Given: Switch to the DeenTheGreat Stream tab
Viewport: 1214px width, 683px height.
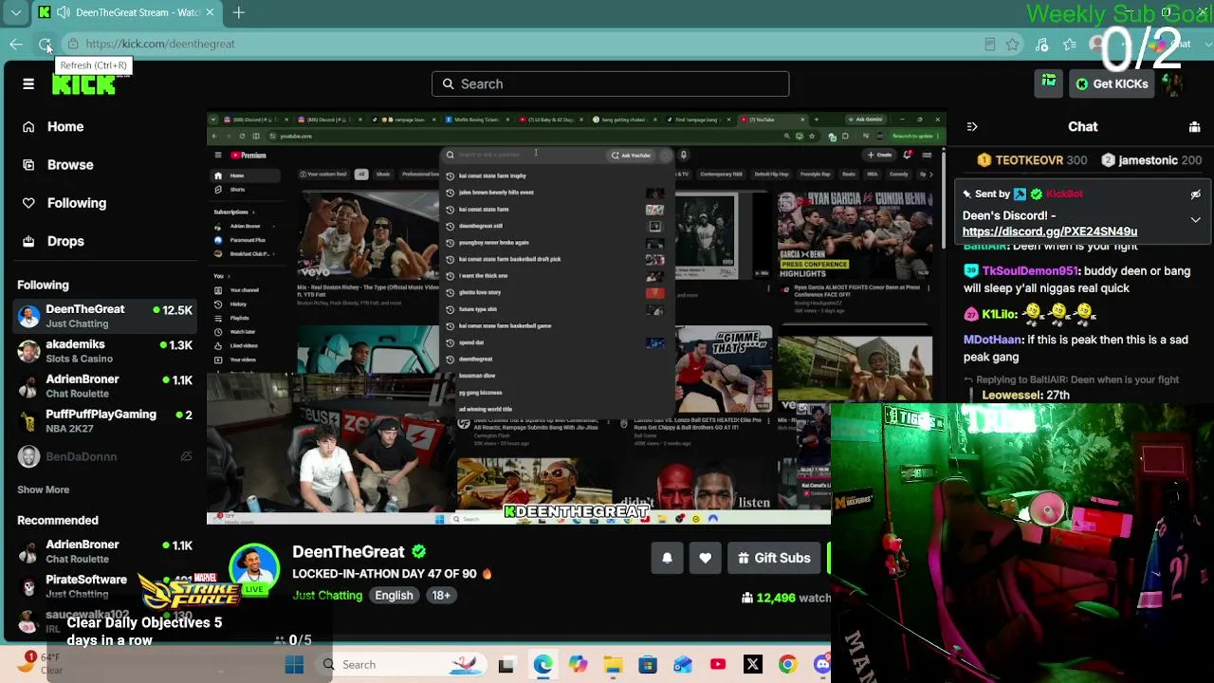Looking at the screenshot, I should (127, 12).
